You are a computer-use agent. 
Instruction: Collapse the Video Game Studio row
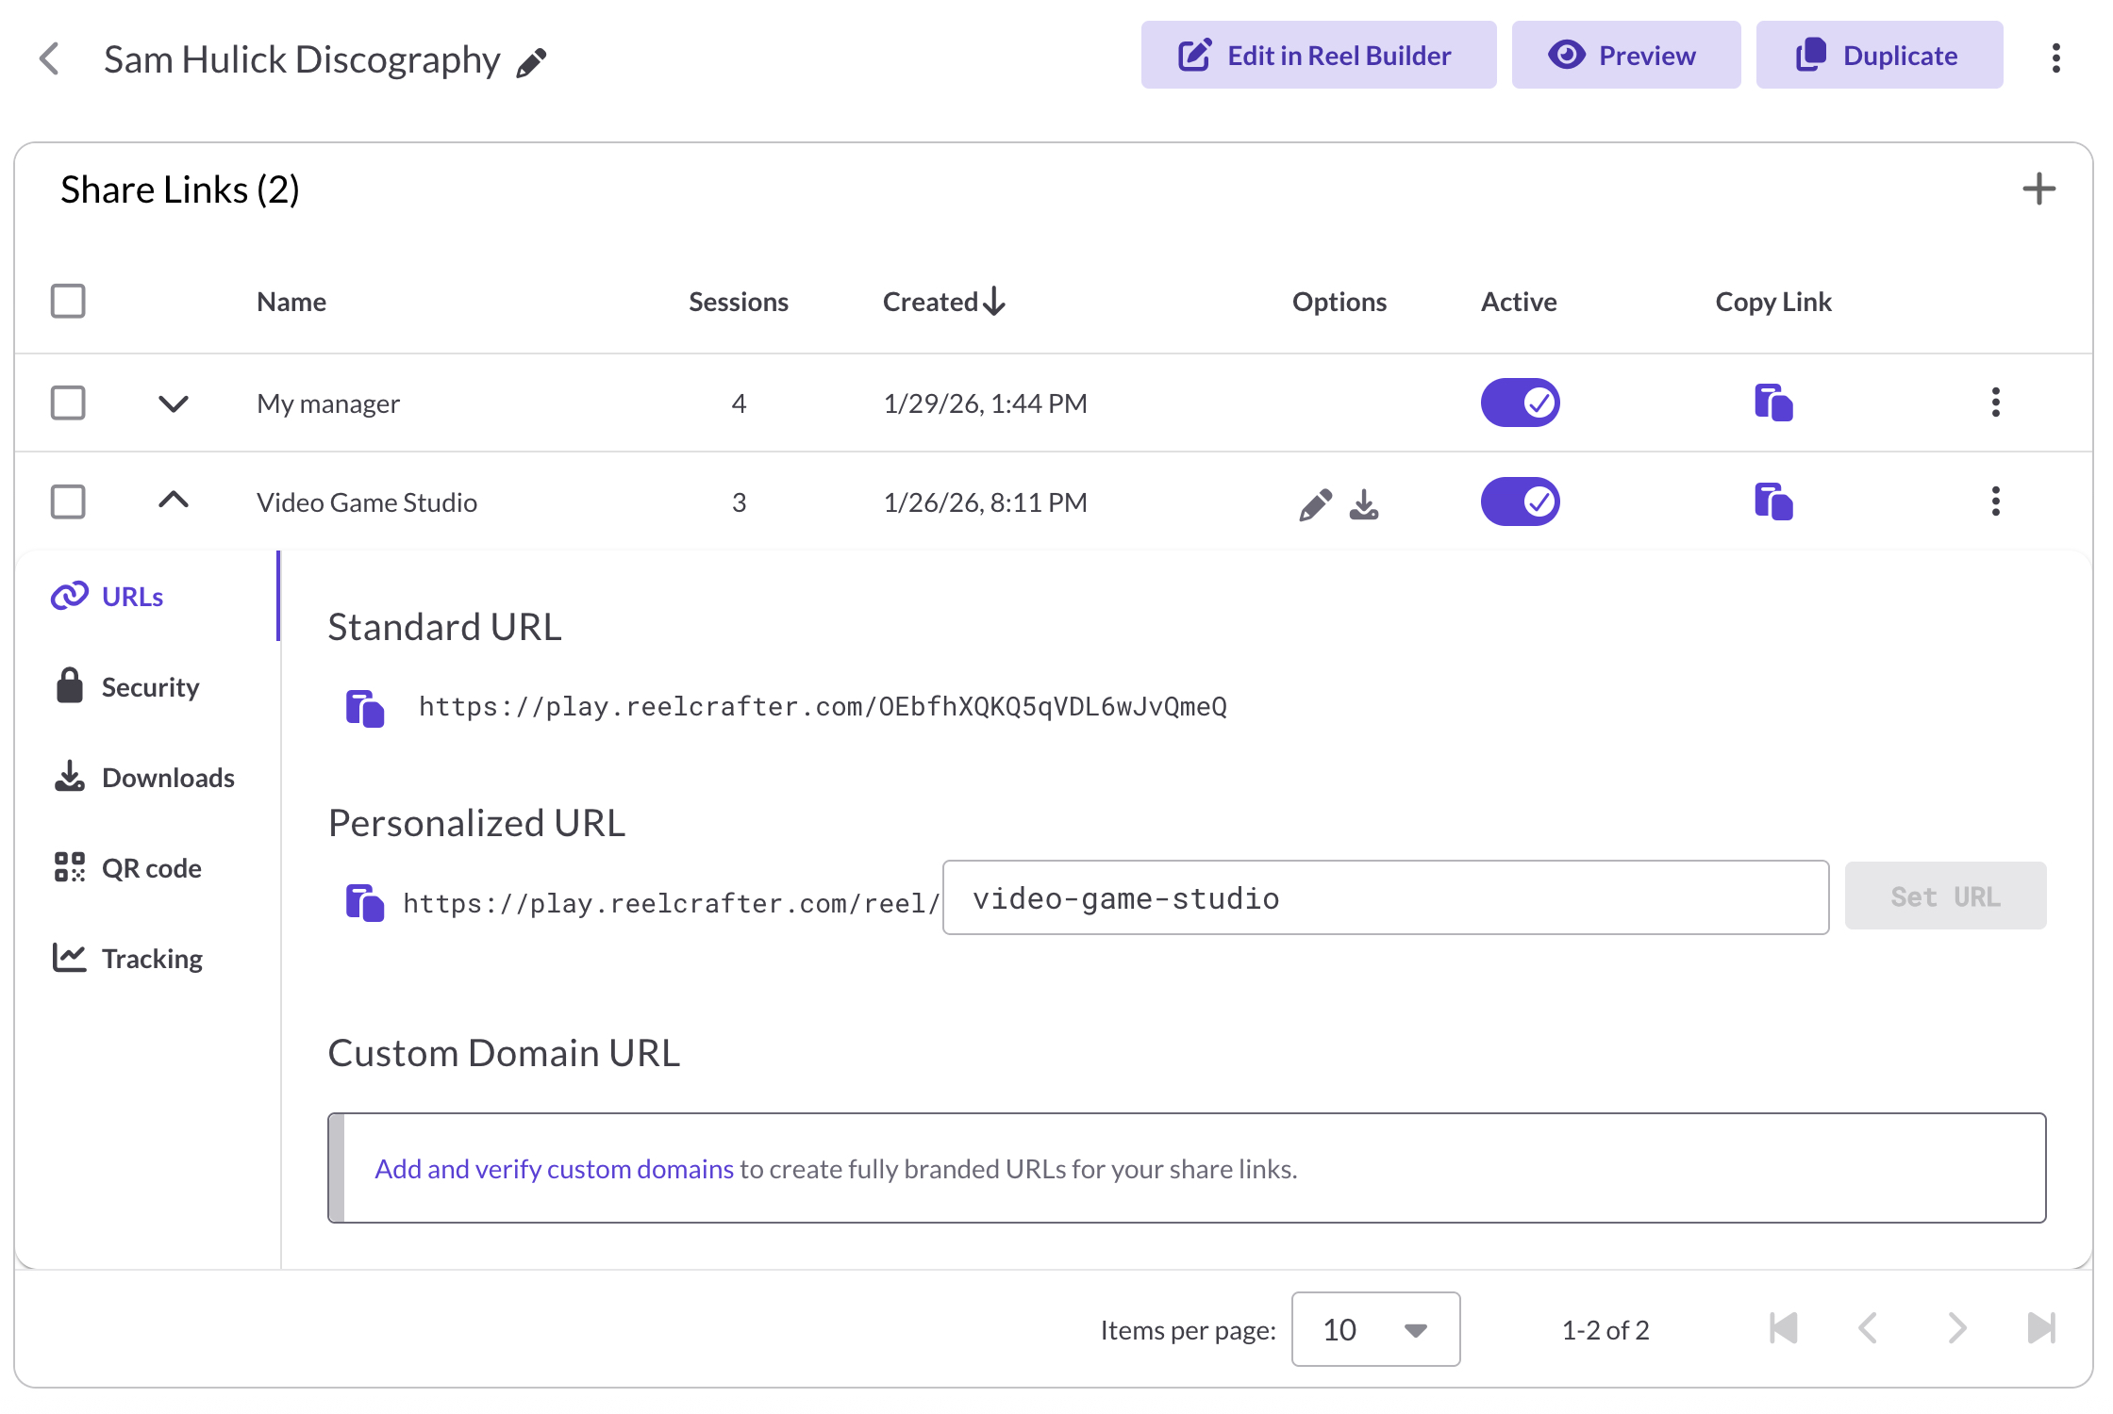(x=174, y=501)
